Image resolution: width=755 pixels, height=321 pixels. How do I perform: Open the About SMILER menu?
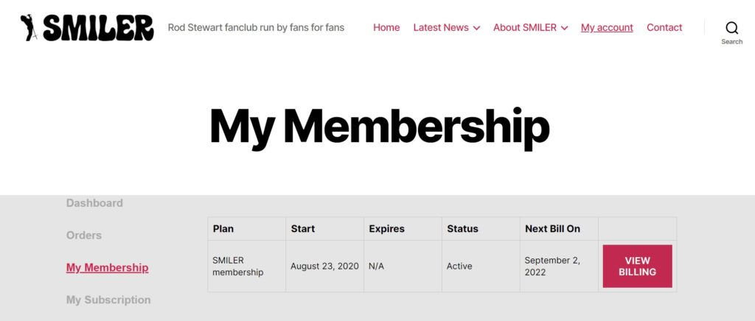(525, 27)
